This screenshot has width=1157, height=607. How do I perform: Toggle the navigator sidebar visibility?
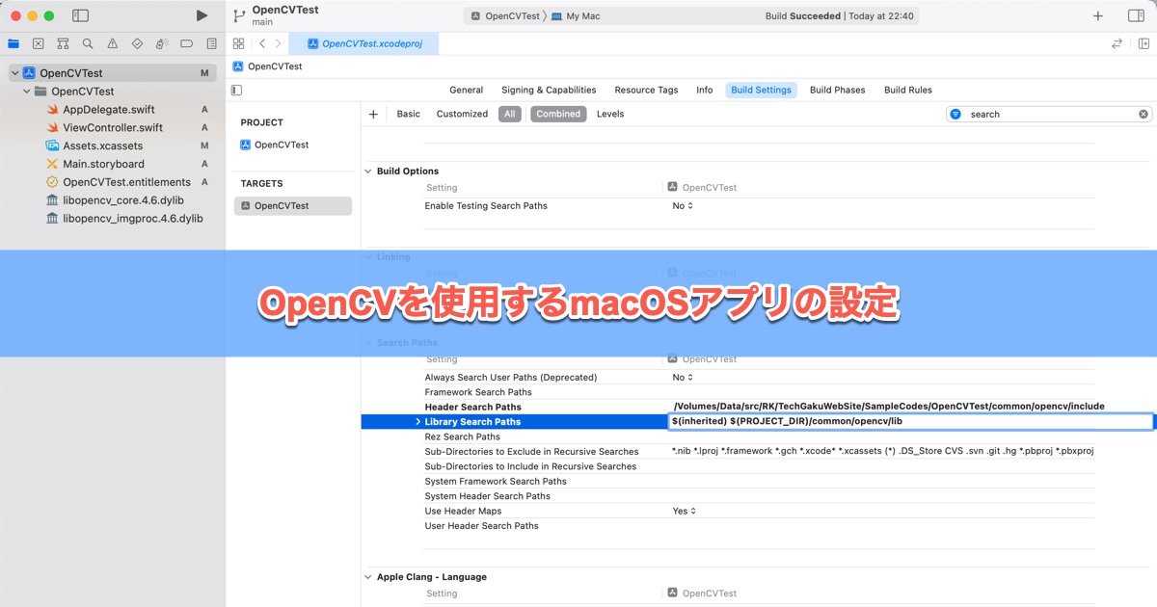point(80,15)
